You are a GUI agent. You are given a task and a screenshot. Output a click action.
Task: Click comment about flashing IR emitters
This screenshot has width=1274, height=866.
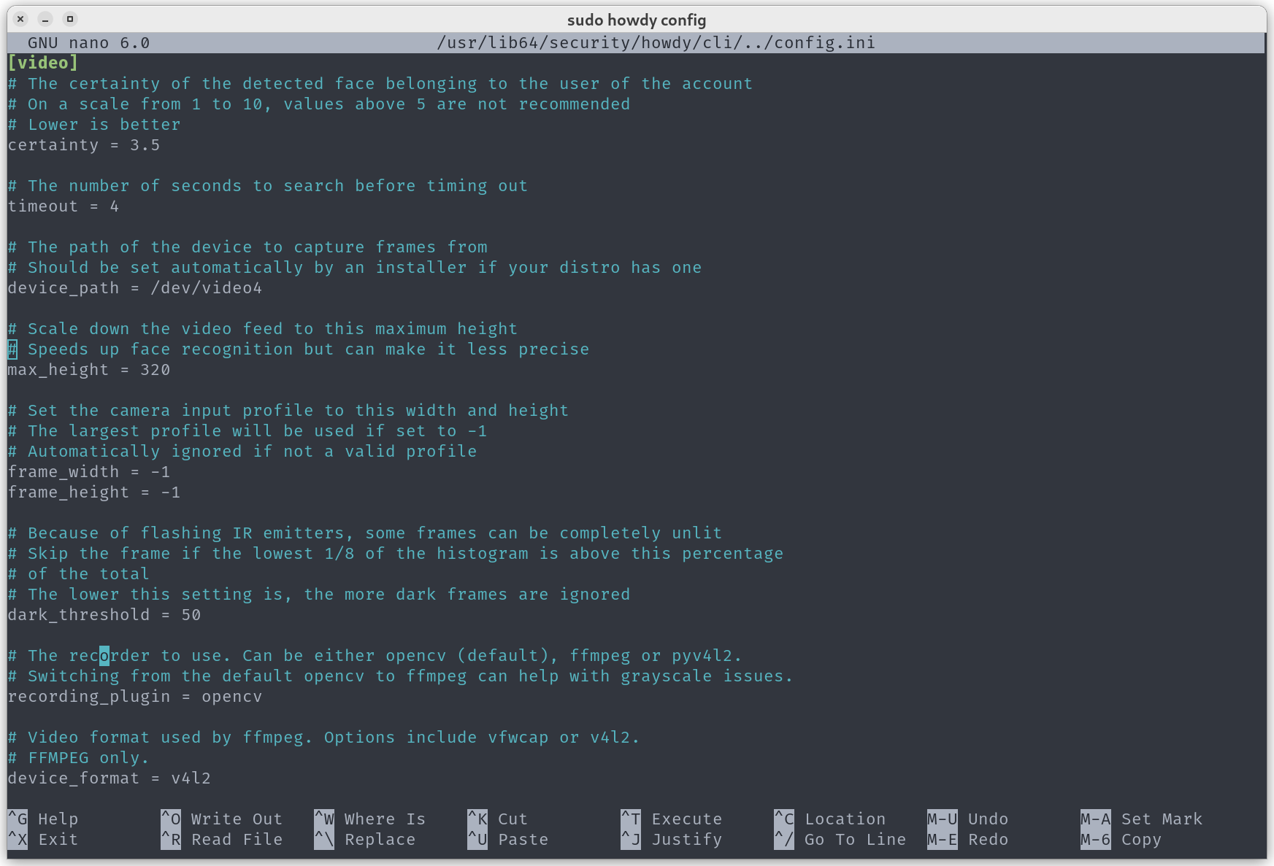364,533
